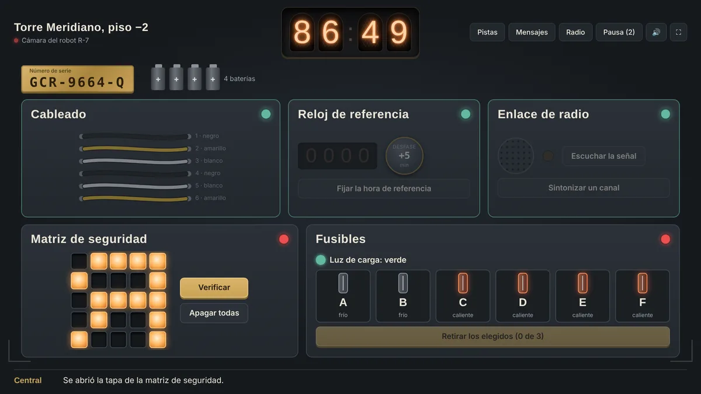
Task: Click the 'Cámara del robot R-7' label
Action: click(x=55, y=41)
